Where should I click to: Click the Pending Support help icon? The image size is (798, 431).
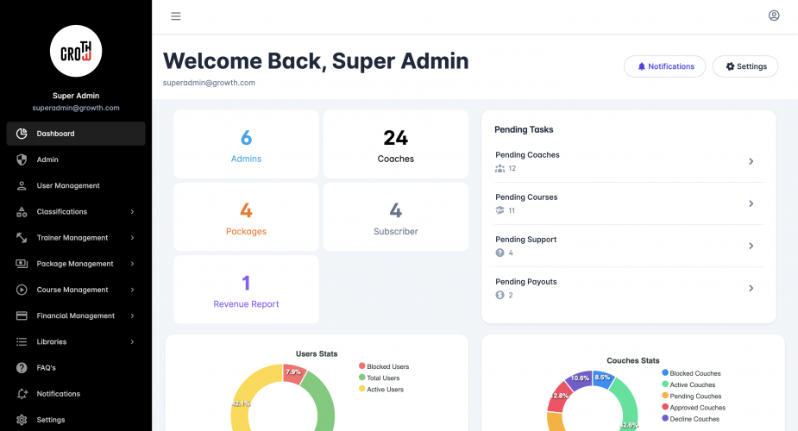(500, 253)
